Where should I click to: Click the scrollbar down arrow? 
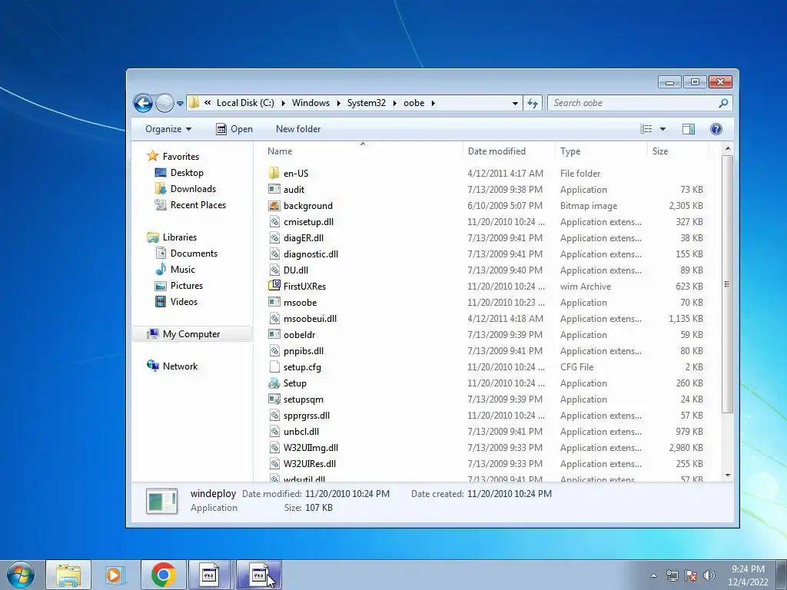[x=727, y=475]
